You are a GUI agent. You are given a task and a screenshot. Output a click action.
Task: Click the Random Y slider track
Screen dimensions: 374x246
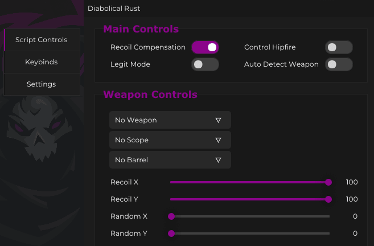(250, 233)
